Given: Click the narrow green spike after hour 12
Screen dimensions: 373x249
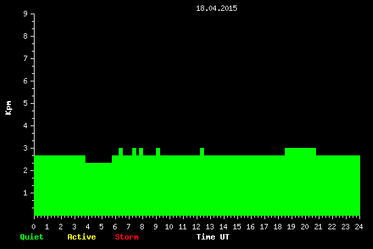Looking at the screenshot, I should click(x=202, y=151).
